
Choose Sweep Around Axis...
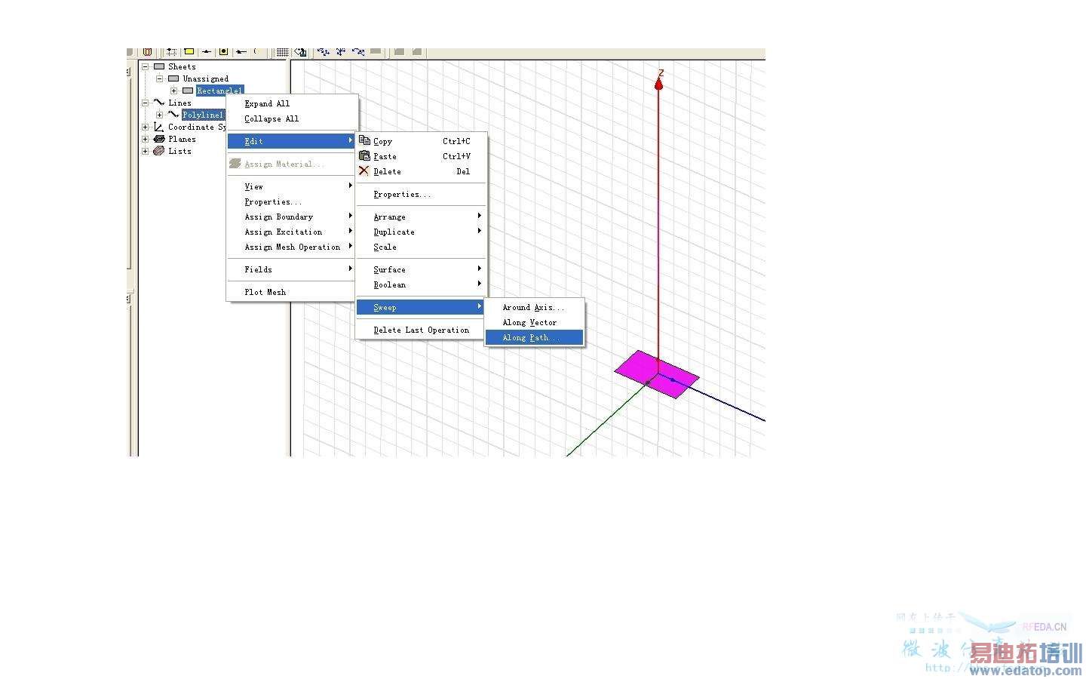tap(535, 307)
